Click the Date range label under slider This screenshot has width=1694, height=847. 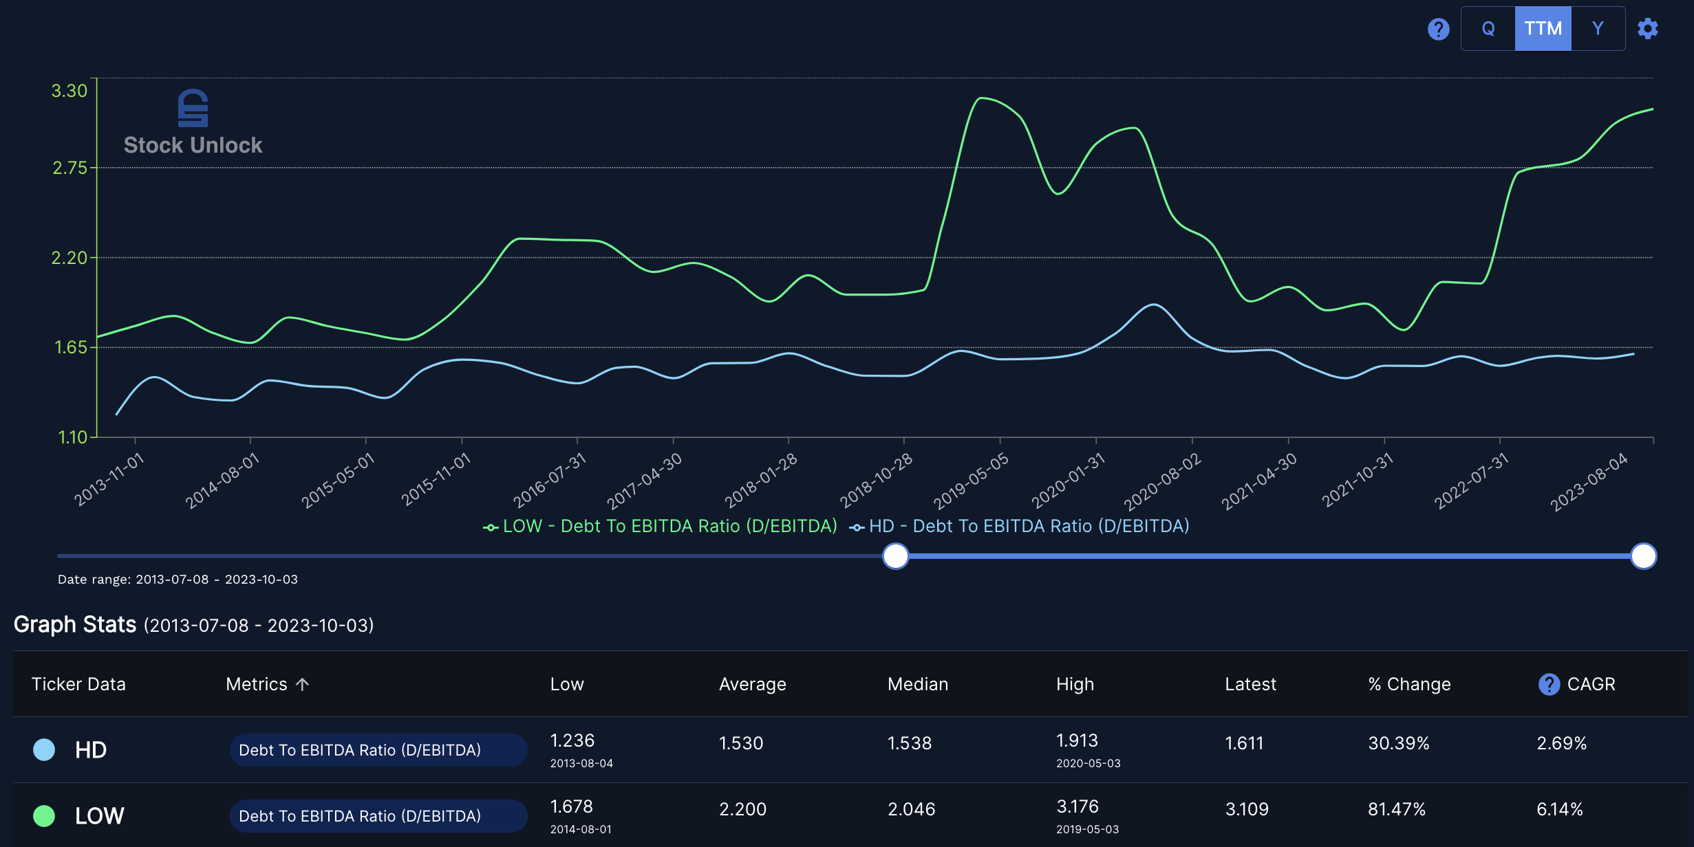(x=178, y=580)
